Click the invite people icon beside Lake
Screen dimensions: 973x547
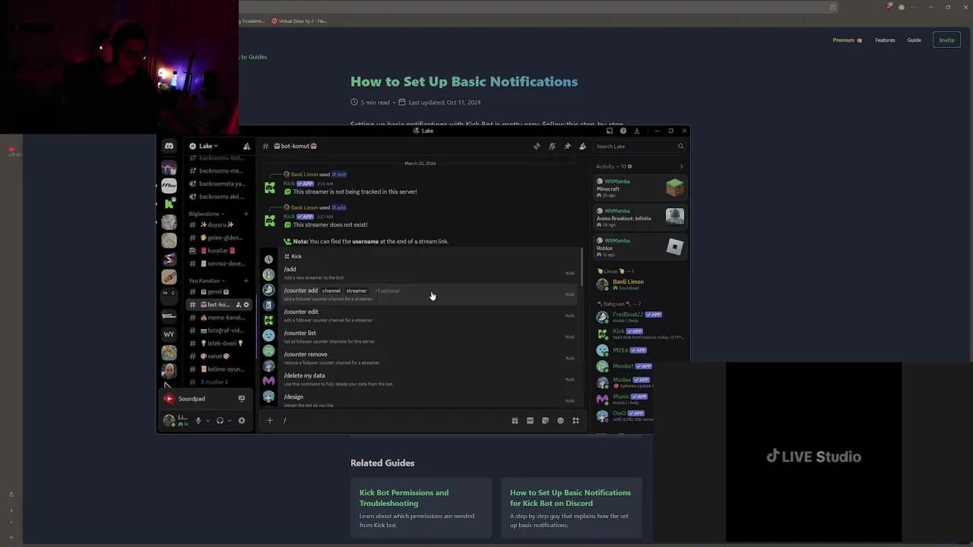point(246,146)
